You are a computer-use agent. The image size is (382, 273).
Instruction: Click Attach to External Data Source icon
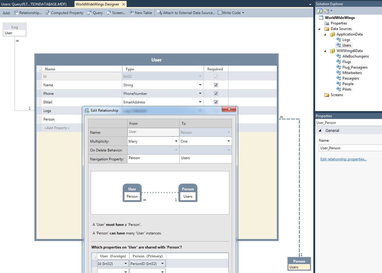tap(159, 13)
